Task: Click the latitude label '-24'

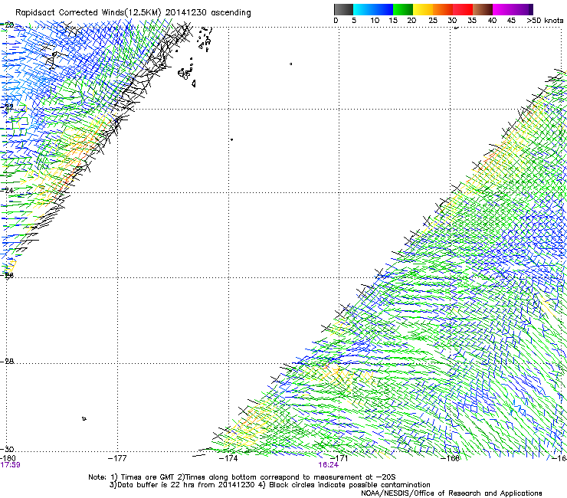Action: click(8, 190)
